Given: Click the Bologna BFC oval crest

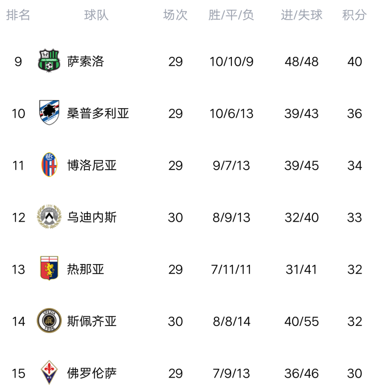Looking at the screenshot, I should tap(49, 165).
